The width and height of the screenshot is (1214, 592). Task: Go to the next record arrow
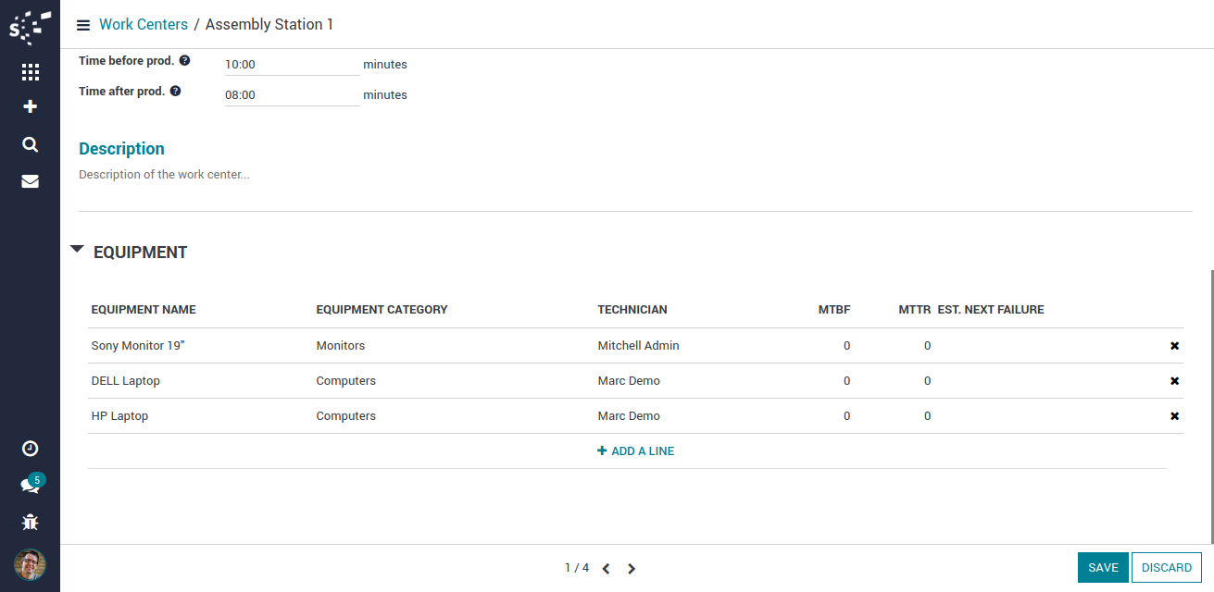[x=632, y=569]
